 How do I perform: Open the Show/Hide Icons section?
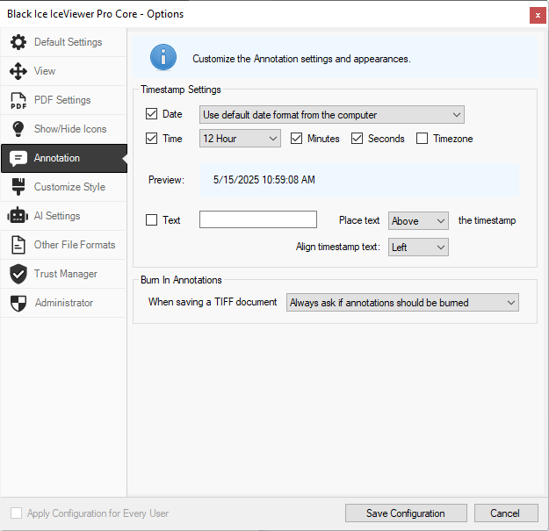[x=63, y=129]
